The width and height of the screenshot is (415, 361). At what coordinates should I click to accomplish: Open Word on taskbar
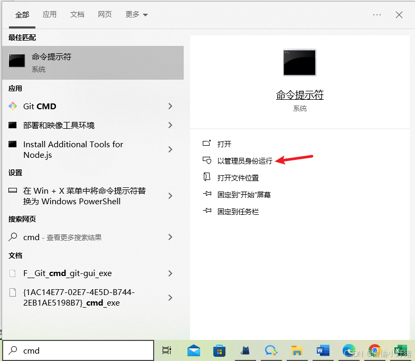(323, 350)
